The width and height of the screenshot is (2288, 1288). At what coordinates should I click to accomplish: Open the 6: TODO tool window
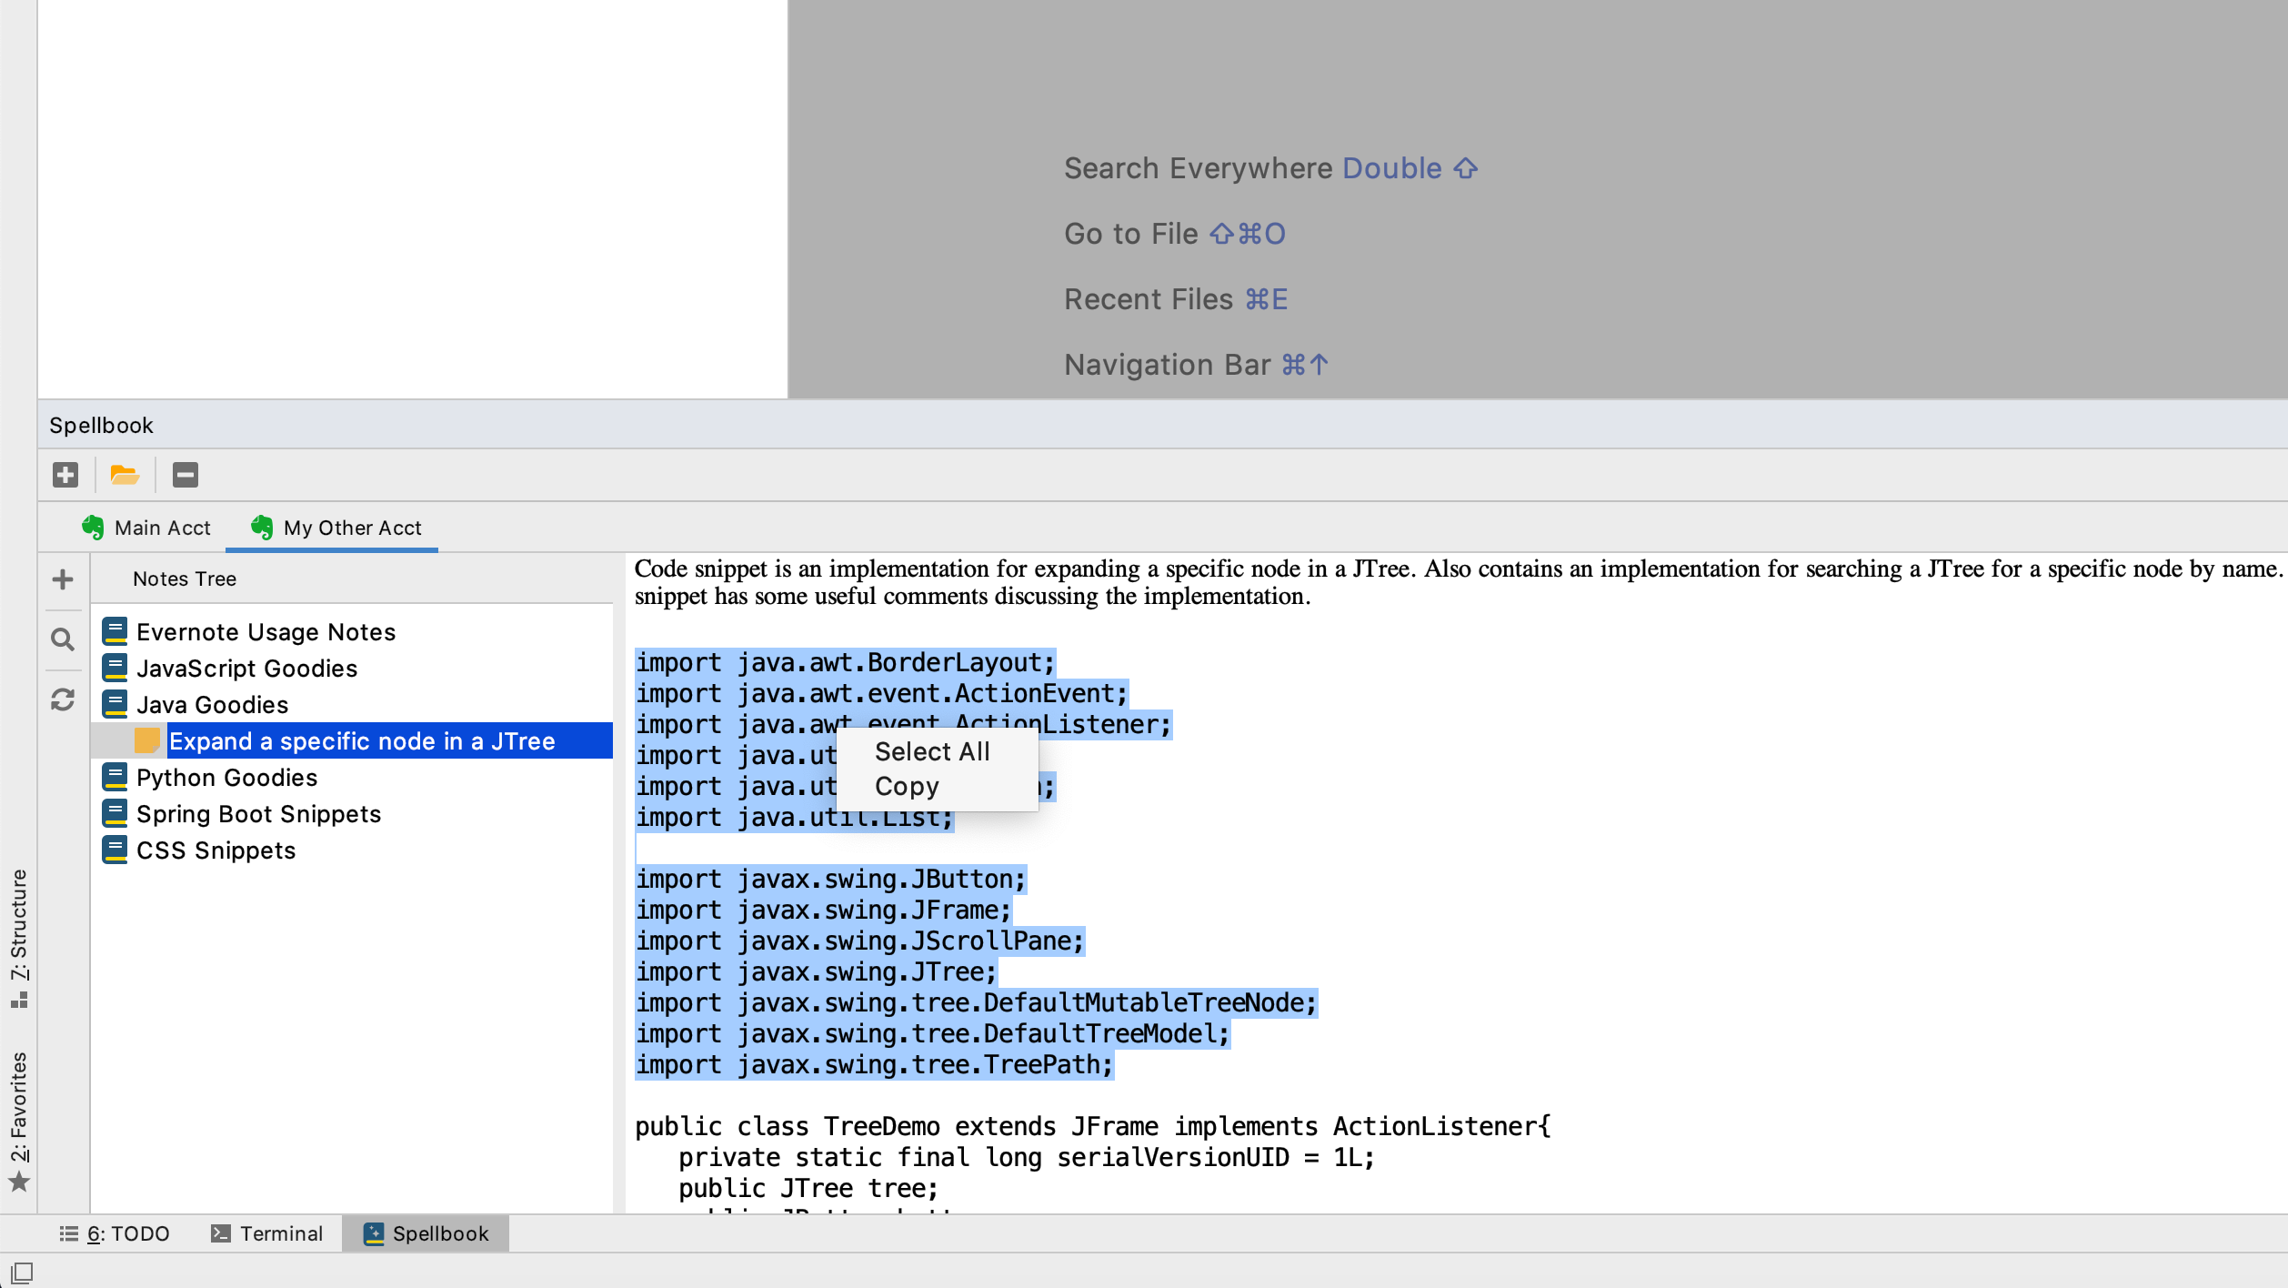click(x=115, y=1233)
